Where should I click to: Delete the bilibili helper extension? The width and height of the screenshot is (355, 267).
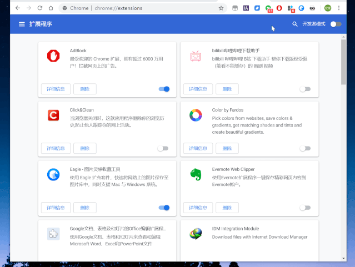[227, 89]
